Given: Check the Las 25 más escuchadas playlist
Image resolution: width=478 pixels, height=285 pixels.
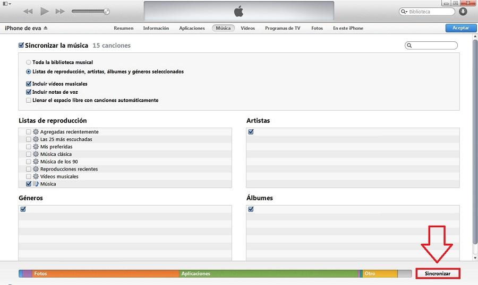Looking at the screenshot, I should (x=28, y=139).
